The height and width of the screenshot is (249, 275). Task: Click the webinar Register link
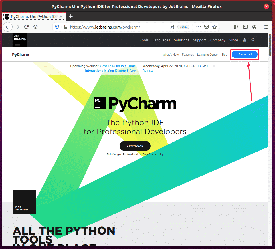coord(149,71)
